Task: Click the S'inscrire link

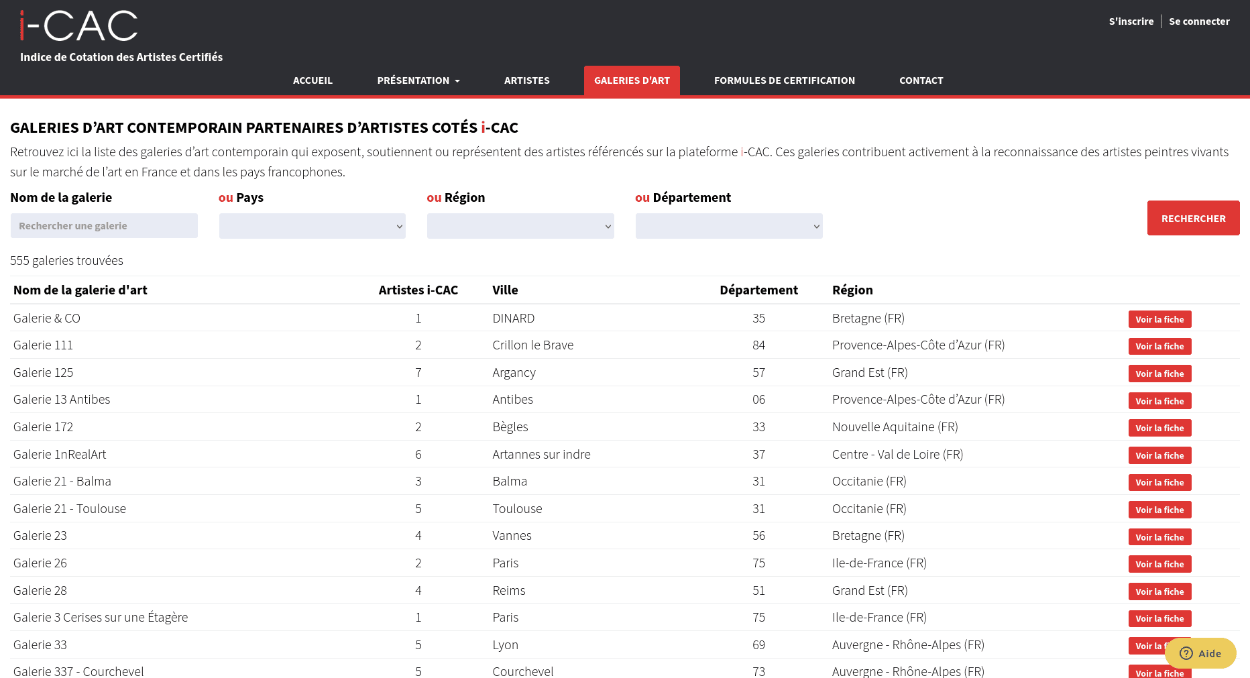Action: 1131,21
